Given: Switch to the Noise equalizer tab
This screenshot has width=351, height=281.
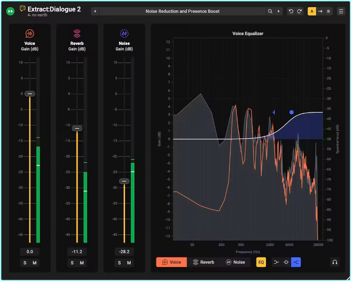Looking at the screenshot, I should tap(235, 263).
